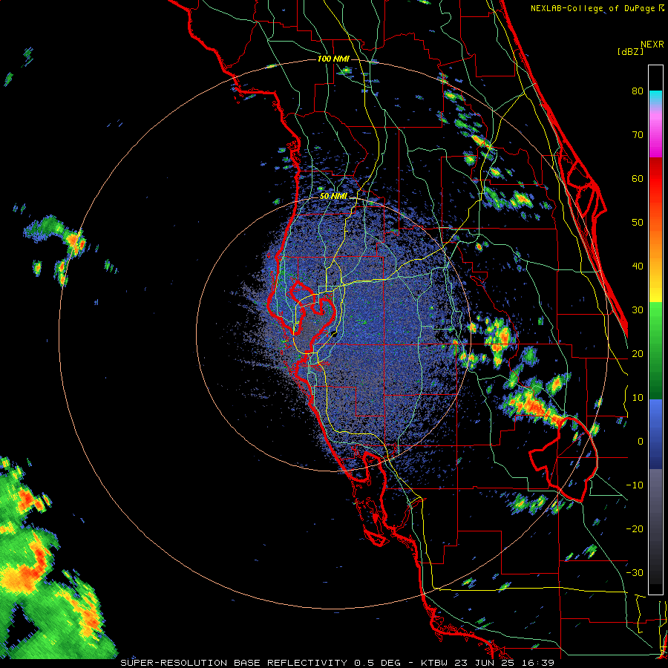Select the 80 value on the dBZ scale

tap(638, 91)
